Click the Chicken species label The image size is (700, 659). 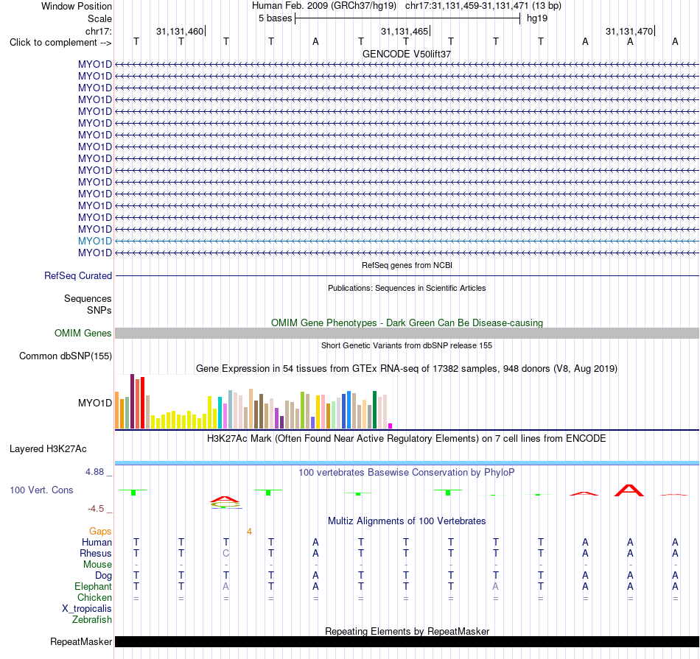click(94, 597)
